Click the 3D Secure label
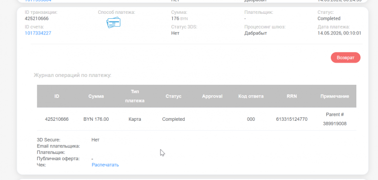378x180 pixels. coord(49,140)
